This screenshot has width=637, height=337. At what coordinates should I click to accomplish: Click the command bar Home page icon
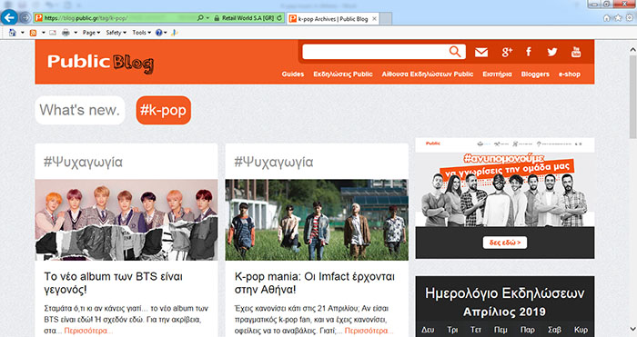click(12, 33)
